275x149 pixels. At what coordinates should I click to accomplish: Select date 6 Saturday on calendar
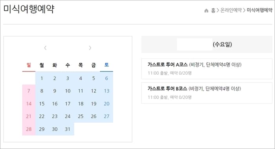tap(106, 78)
